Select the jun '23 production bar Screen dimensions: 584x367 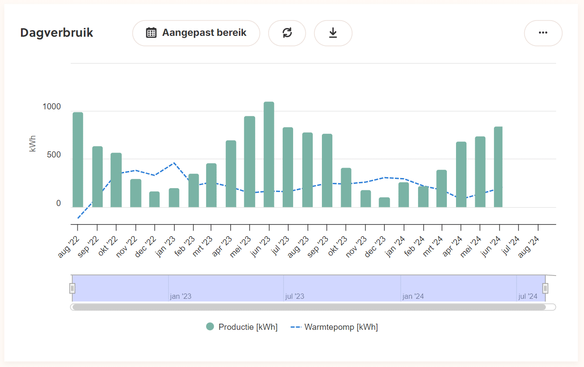pyautogui.click(x=269, y=154)
